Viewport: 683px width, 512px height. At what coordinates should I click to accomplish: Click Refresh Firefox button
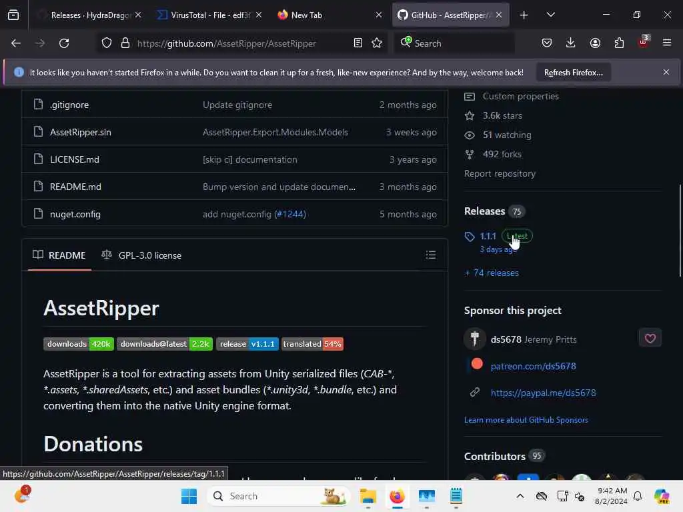click(573, 73)
